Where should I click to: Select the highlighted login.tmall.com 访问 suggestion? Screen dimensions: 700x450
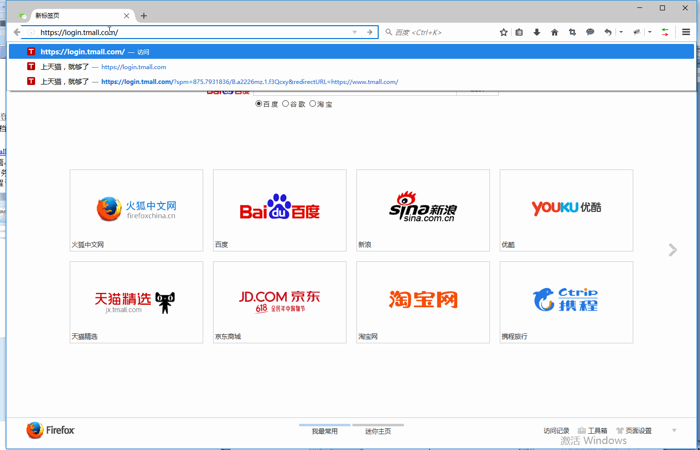(x=351, y=51)
